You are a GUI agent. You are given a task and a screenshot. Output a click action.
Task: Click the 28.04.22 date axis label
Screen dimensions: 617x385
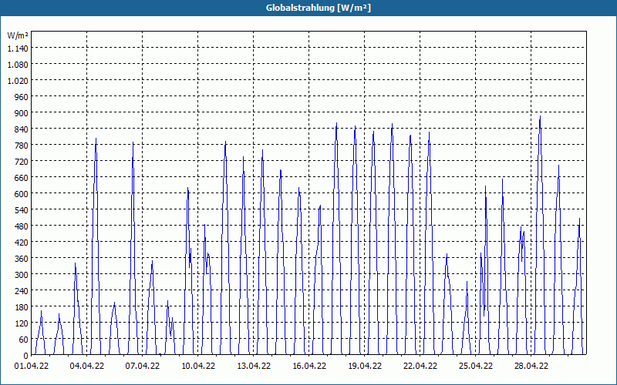[x=531, y=366]
